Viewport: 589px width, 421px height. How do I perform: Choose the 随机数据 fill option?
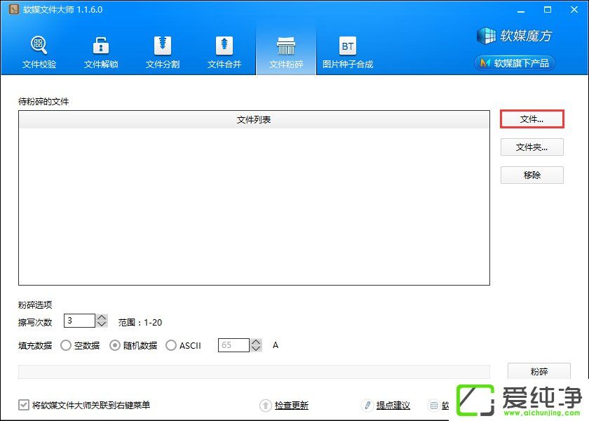pyautogui.click(x=116, y=345)
